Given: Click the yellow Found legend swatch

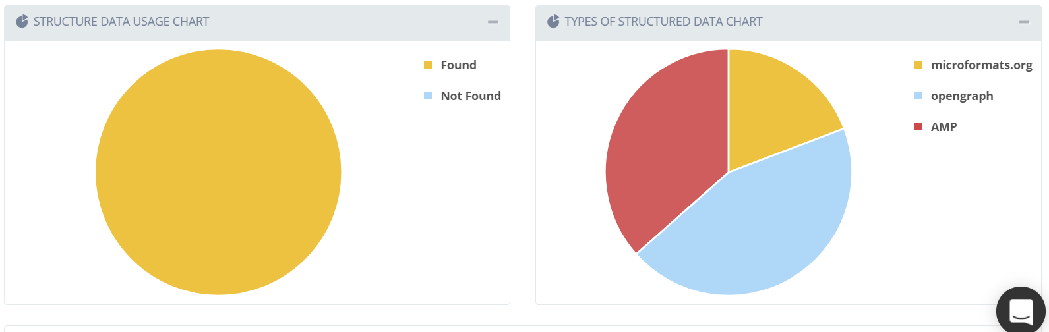Looking at the screenshot, I should click(x=428, y=65).
